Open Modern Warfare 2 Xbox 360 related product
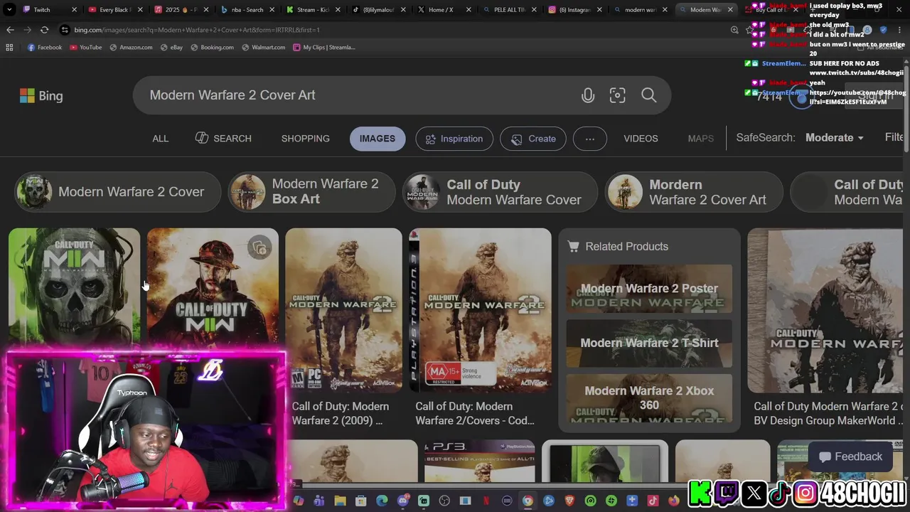The image size is (910, 512). coord(649,398)
